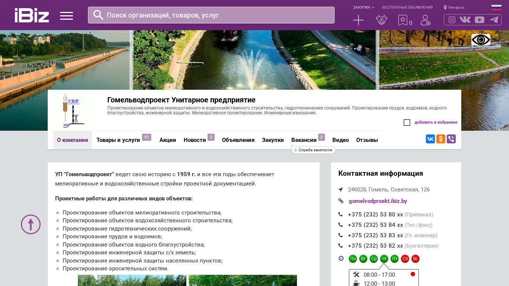
Task: Open the Telegram icon in header
Action: click(494, 20)
